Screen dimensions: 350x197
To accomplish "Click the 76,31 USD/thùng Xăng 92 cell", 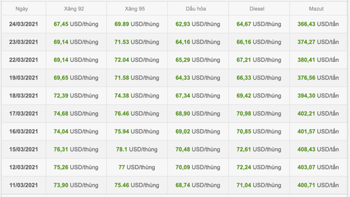I will [x=76, y=149].
